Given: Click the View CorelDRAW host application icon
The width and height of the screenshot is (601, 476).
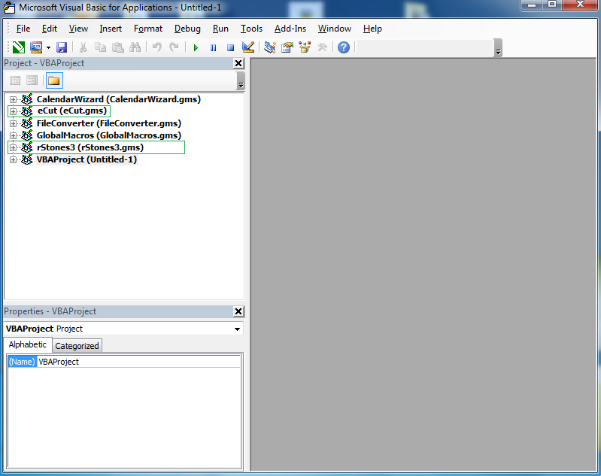Looking at the screenshot, I should [18, 47].
